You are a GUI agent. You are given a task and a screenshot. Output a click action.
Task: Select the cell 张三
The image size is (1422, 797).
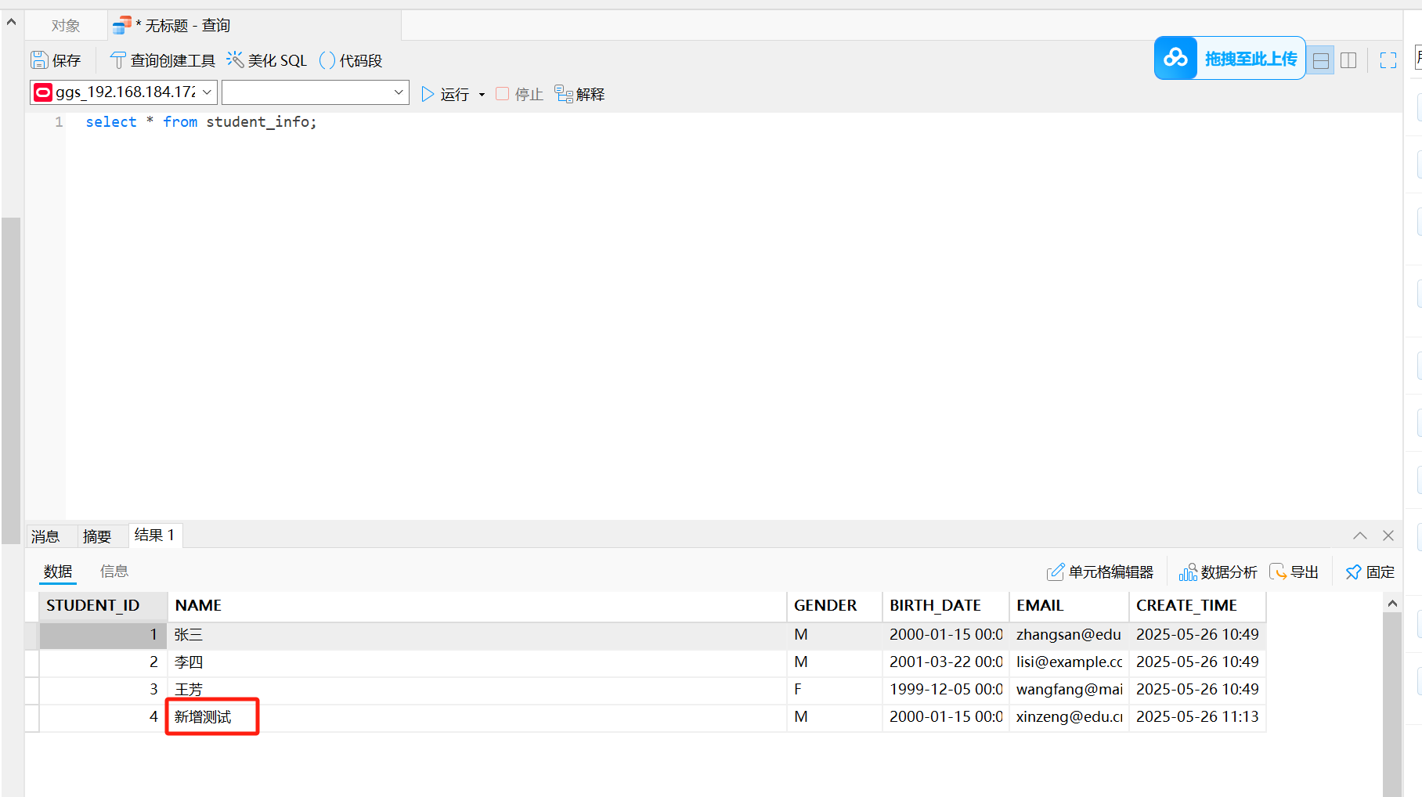pyautogui.click(x=477, y=635)
